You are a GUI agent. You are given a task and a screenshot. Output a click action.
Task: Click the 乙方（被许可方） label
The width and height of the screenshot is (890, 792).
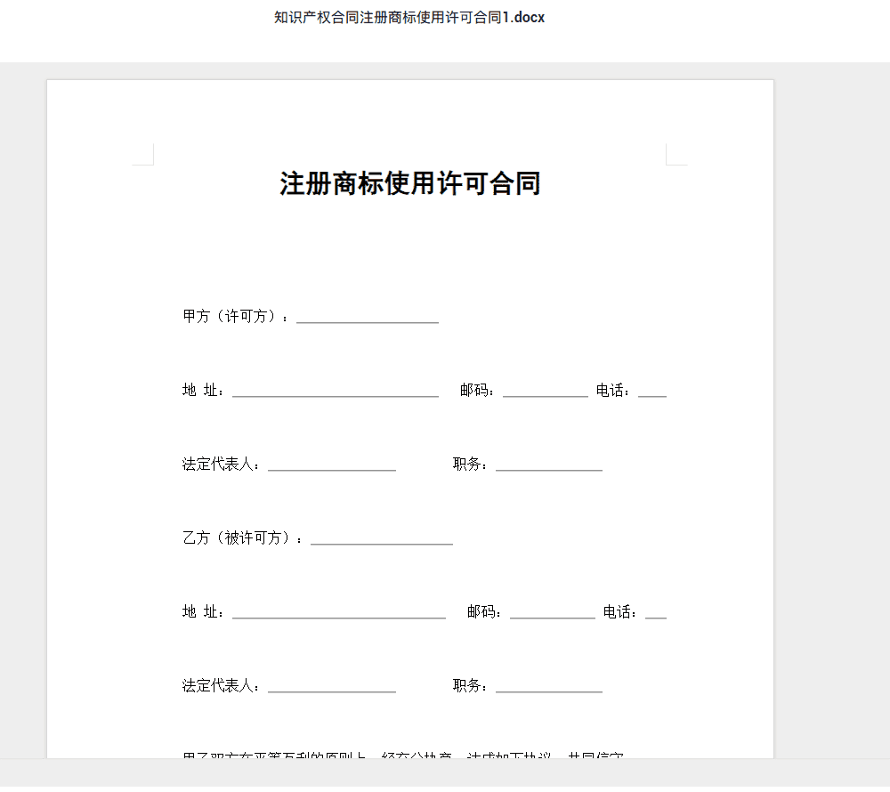(x=242, y=537)
